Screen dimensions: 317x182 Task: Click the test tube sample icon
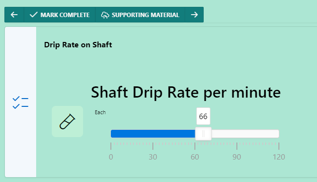(67, 121)
